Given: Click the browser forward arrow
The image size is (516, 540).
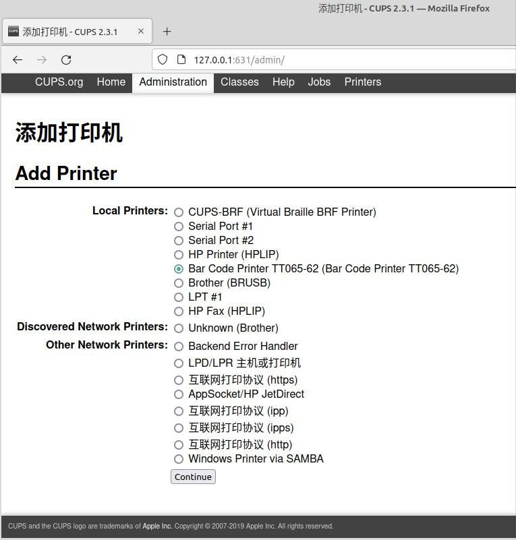Looking at the screenshot, I should point(42,60).
